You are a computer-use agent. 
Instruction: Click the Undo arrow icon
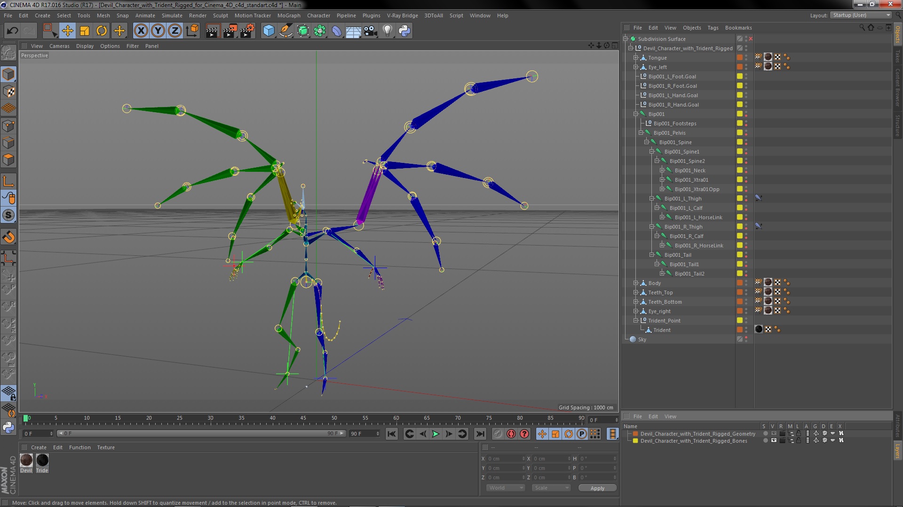click(13, 31)
